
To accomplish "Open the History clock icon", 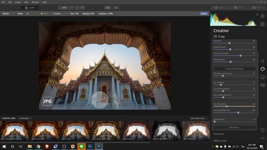I will (x=262, y=130).
